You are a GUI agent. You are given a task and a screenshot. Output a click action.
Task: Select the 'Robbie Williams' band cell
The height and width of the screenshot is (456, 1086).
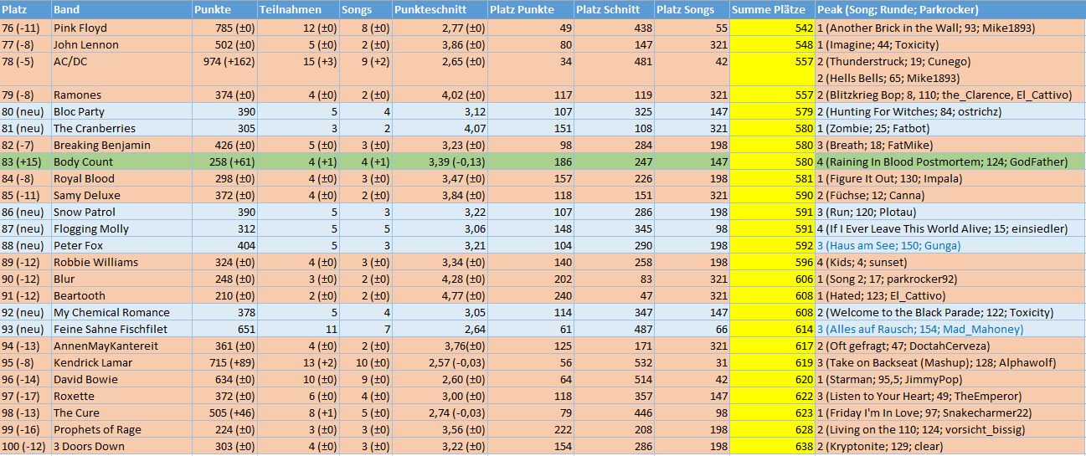[121, 262]
